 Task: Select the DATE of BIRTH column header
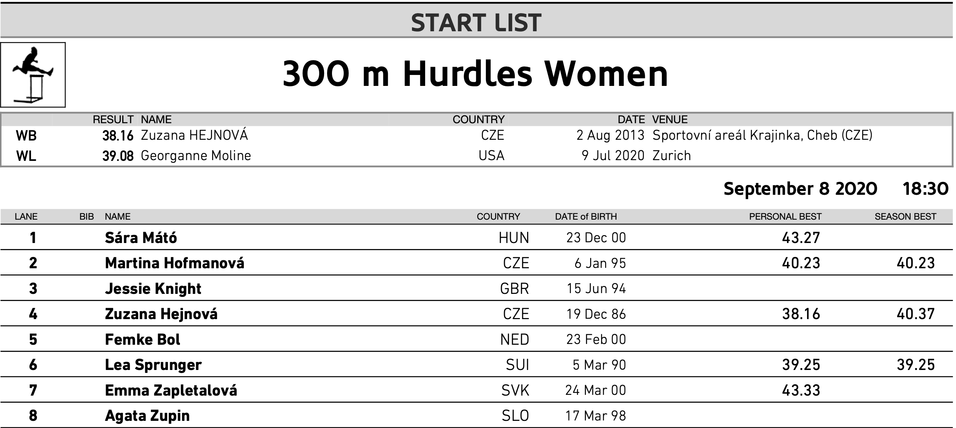[586, 217]
